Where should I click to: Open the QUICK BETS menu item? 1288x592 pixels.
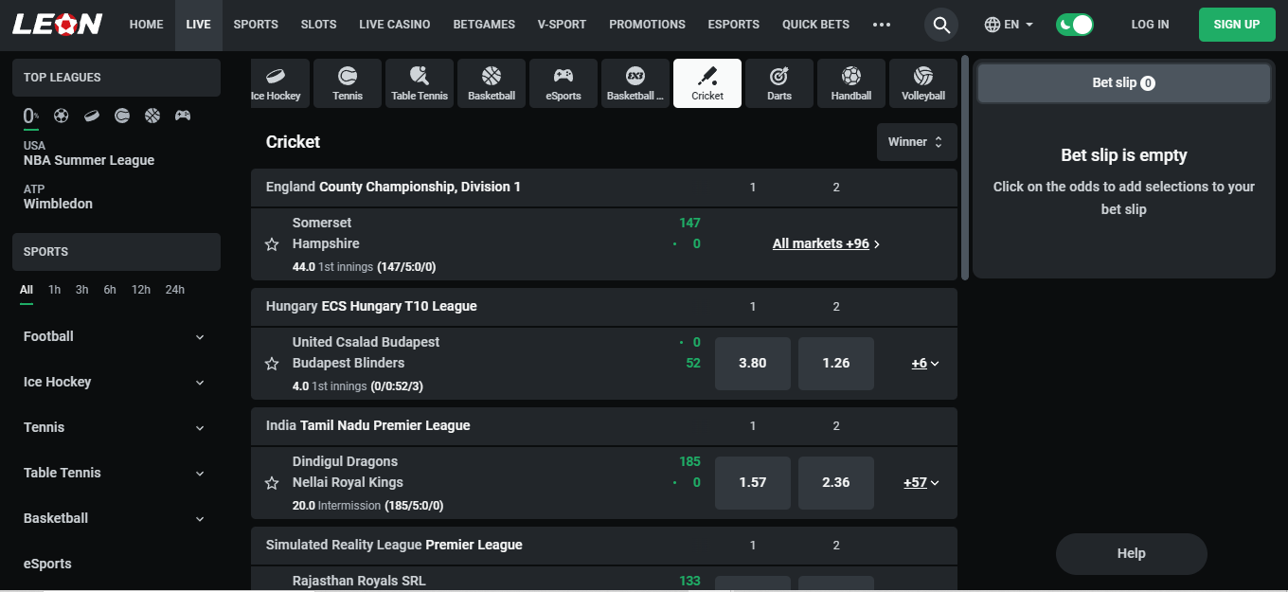(815, 25)
